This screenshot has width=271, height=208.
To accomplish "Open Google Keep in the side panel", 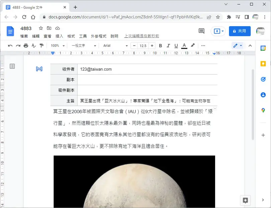I will pyautogui.click(x=263, y=64).
